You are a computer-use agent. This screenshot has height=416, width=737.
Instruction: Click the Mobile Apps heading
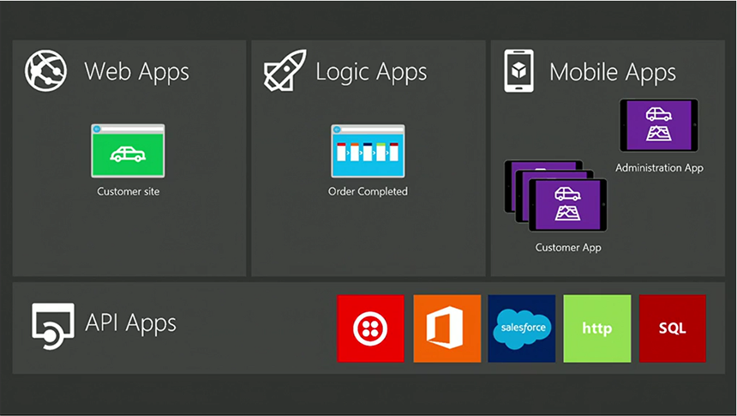point(613,72)
